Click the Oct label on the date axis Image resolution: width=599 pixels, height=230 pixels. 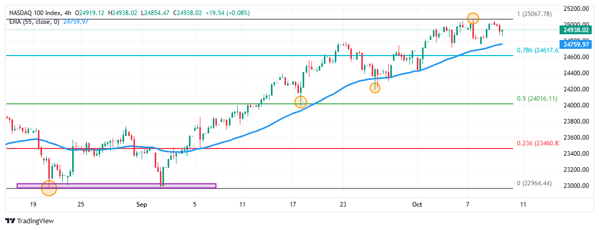click(x=415, y=205)
